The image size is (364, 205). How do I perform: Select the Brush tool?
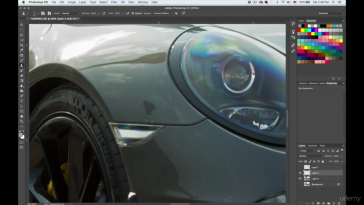(22, 60)
